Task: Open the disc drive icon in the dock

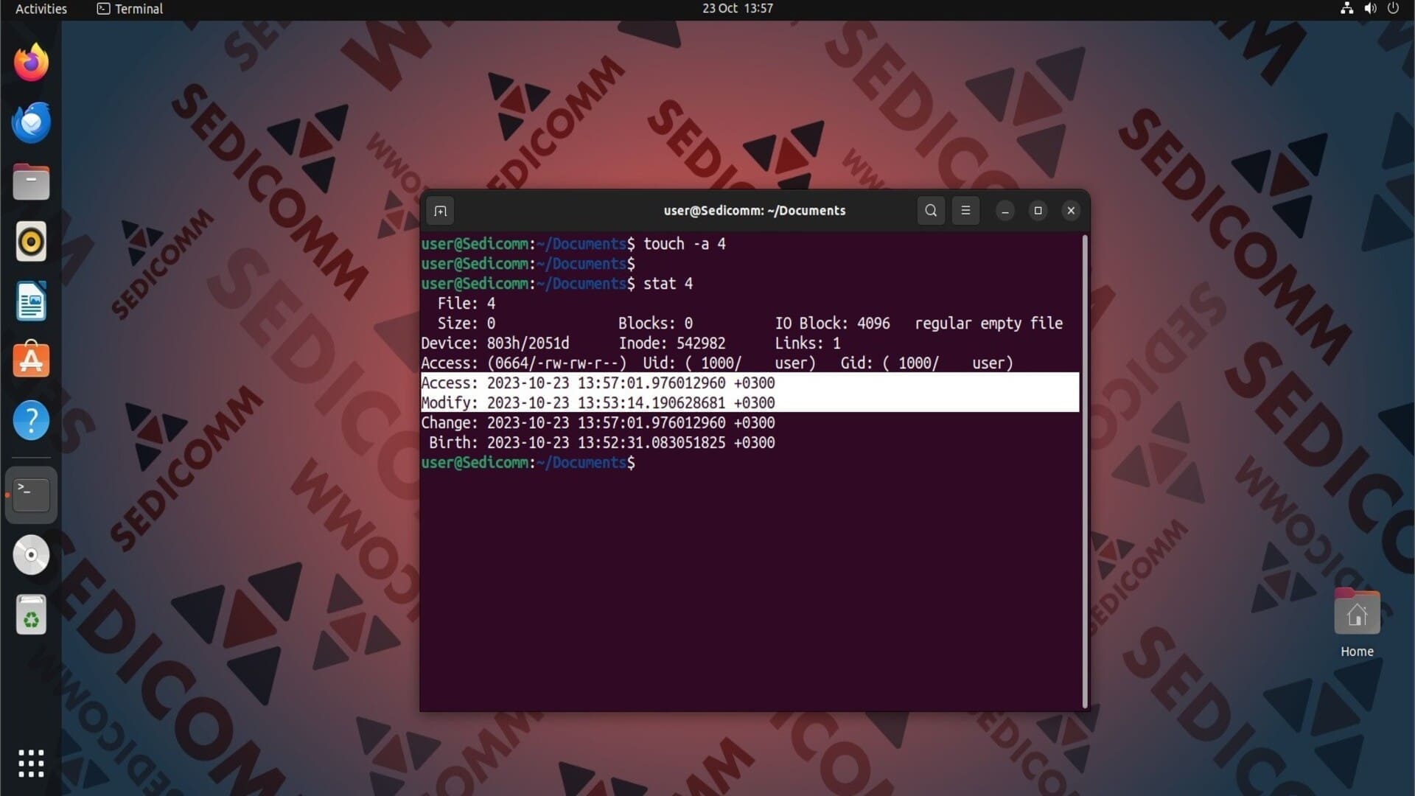Action: tap(31, 555)
